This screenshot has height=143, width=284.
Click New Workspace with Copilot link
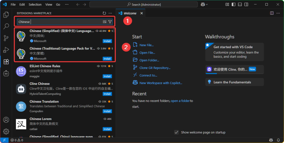tap(161, 83)
